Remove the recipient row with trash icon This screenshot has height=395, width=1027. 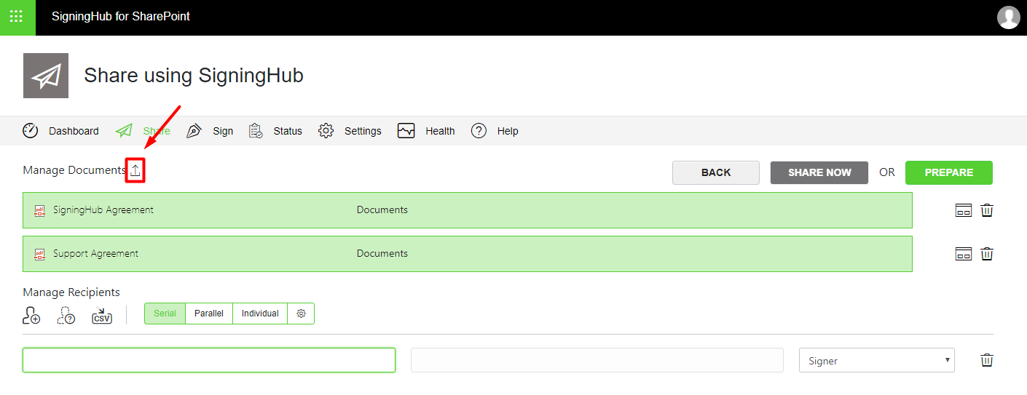[x=987, y=360]
